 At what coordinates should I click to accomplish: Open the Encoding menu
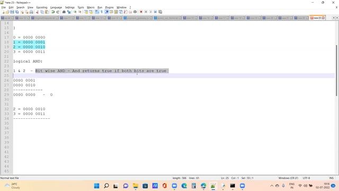42,7
